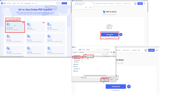Click the PDF to PNG tool icon
The image size is (169, 95).
click(x=29, y=36)
